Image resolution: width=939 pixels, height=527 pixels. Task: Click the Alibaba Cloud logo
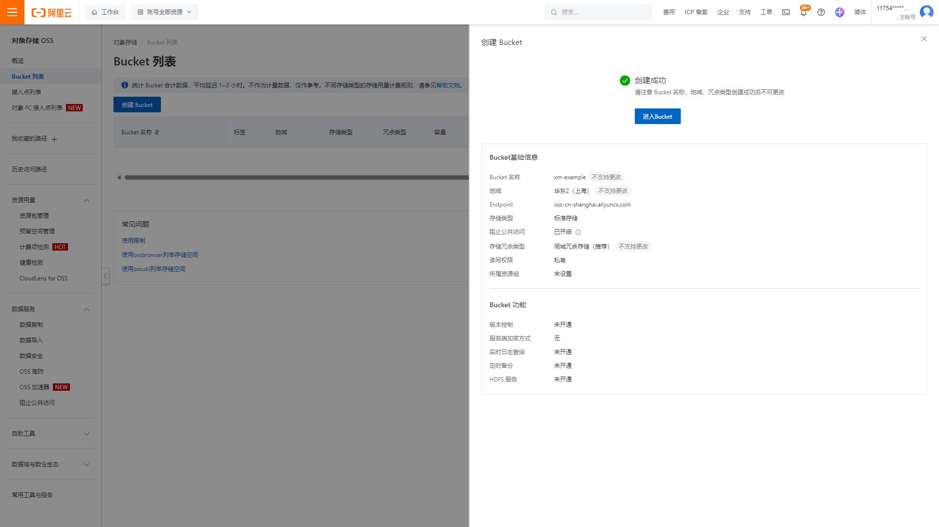[51, 13]
